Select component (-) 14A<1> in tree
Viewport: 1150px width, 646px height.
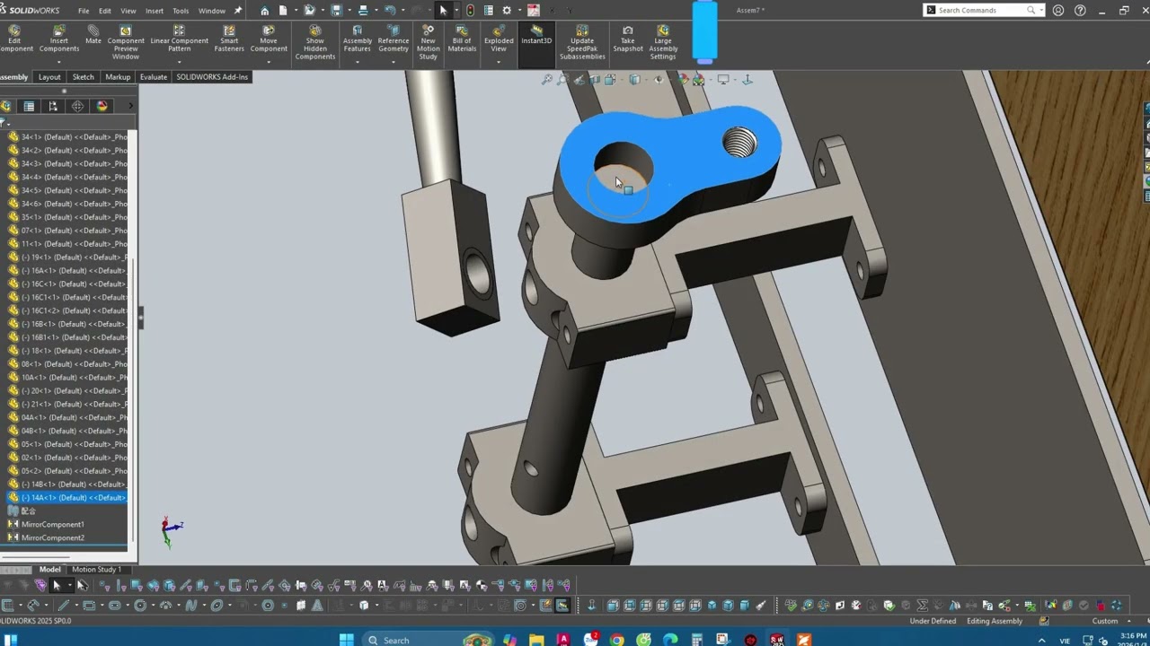pos(67,498)
